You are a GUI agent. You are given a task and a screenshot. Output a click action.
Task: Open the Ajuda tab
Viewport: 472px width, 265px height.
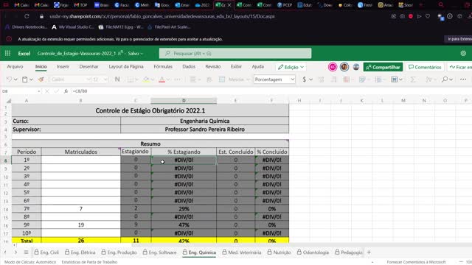coord(258,66)
